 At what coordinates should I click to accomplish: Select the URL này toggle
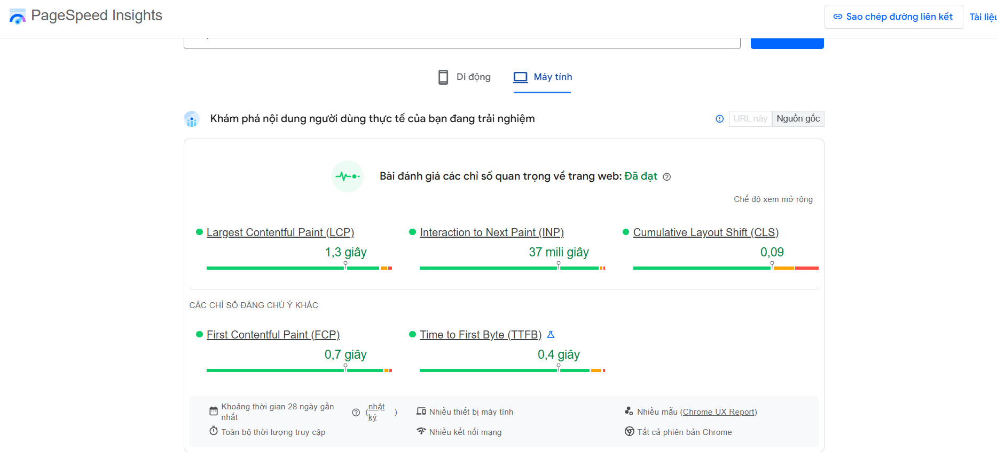(x=750, y=118)
